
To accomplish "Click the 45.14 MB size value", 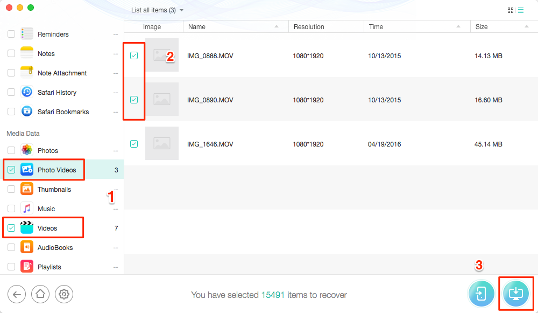I will click(489, 144).
